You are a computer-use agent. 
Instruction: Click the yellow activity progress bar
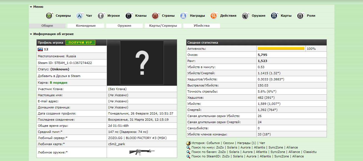point(281,49)
